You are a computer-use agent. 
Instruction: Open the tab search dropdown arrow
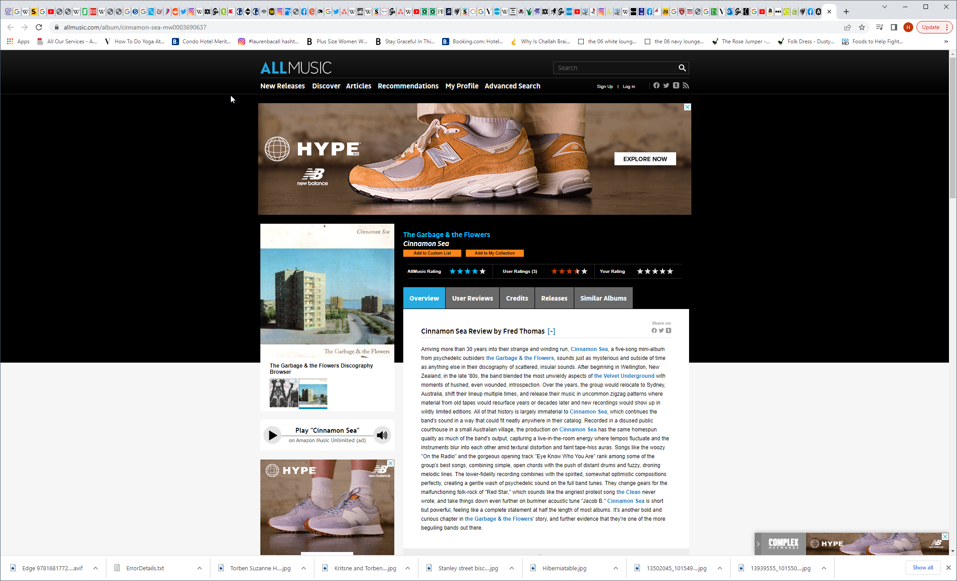884,7
